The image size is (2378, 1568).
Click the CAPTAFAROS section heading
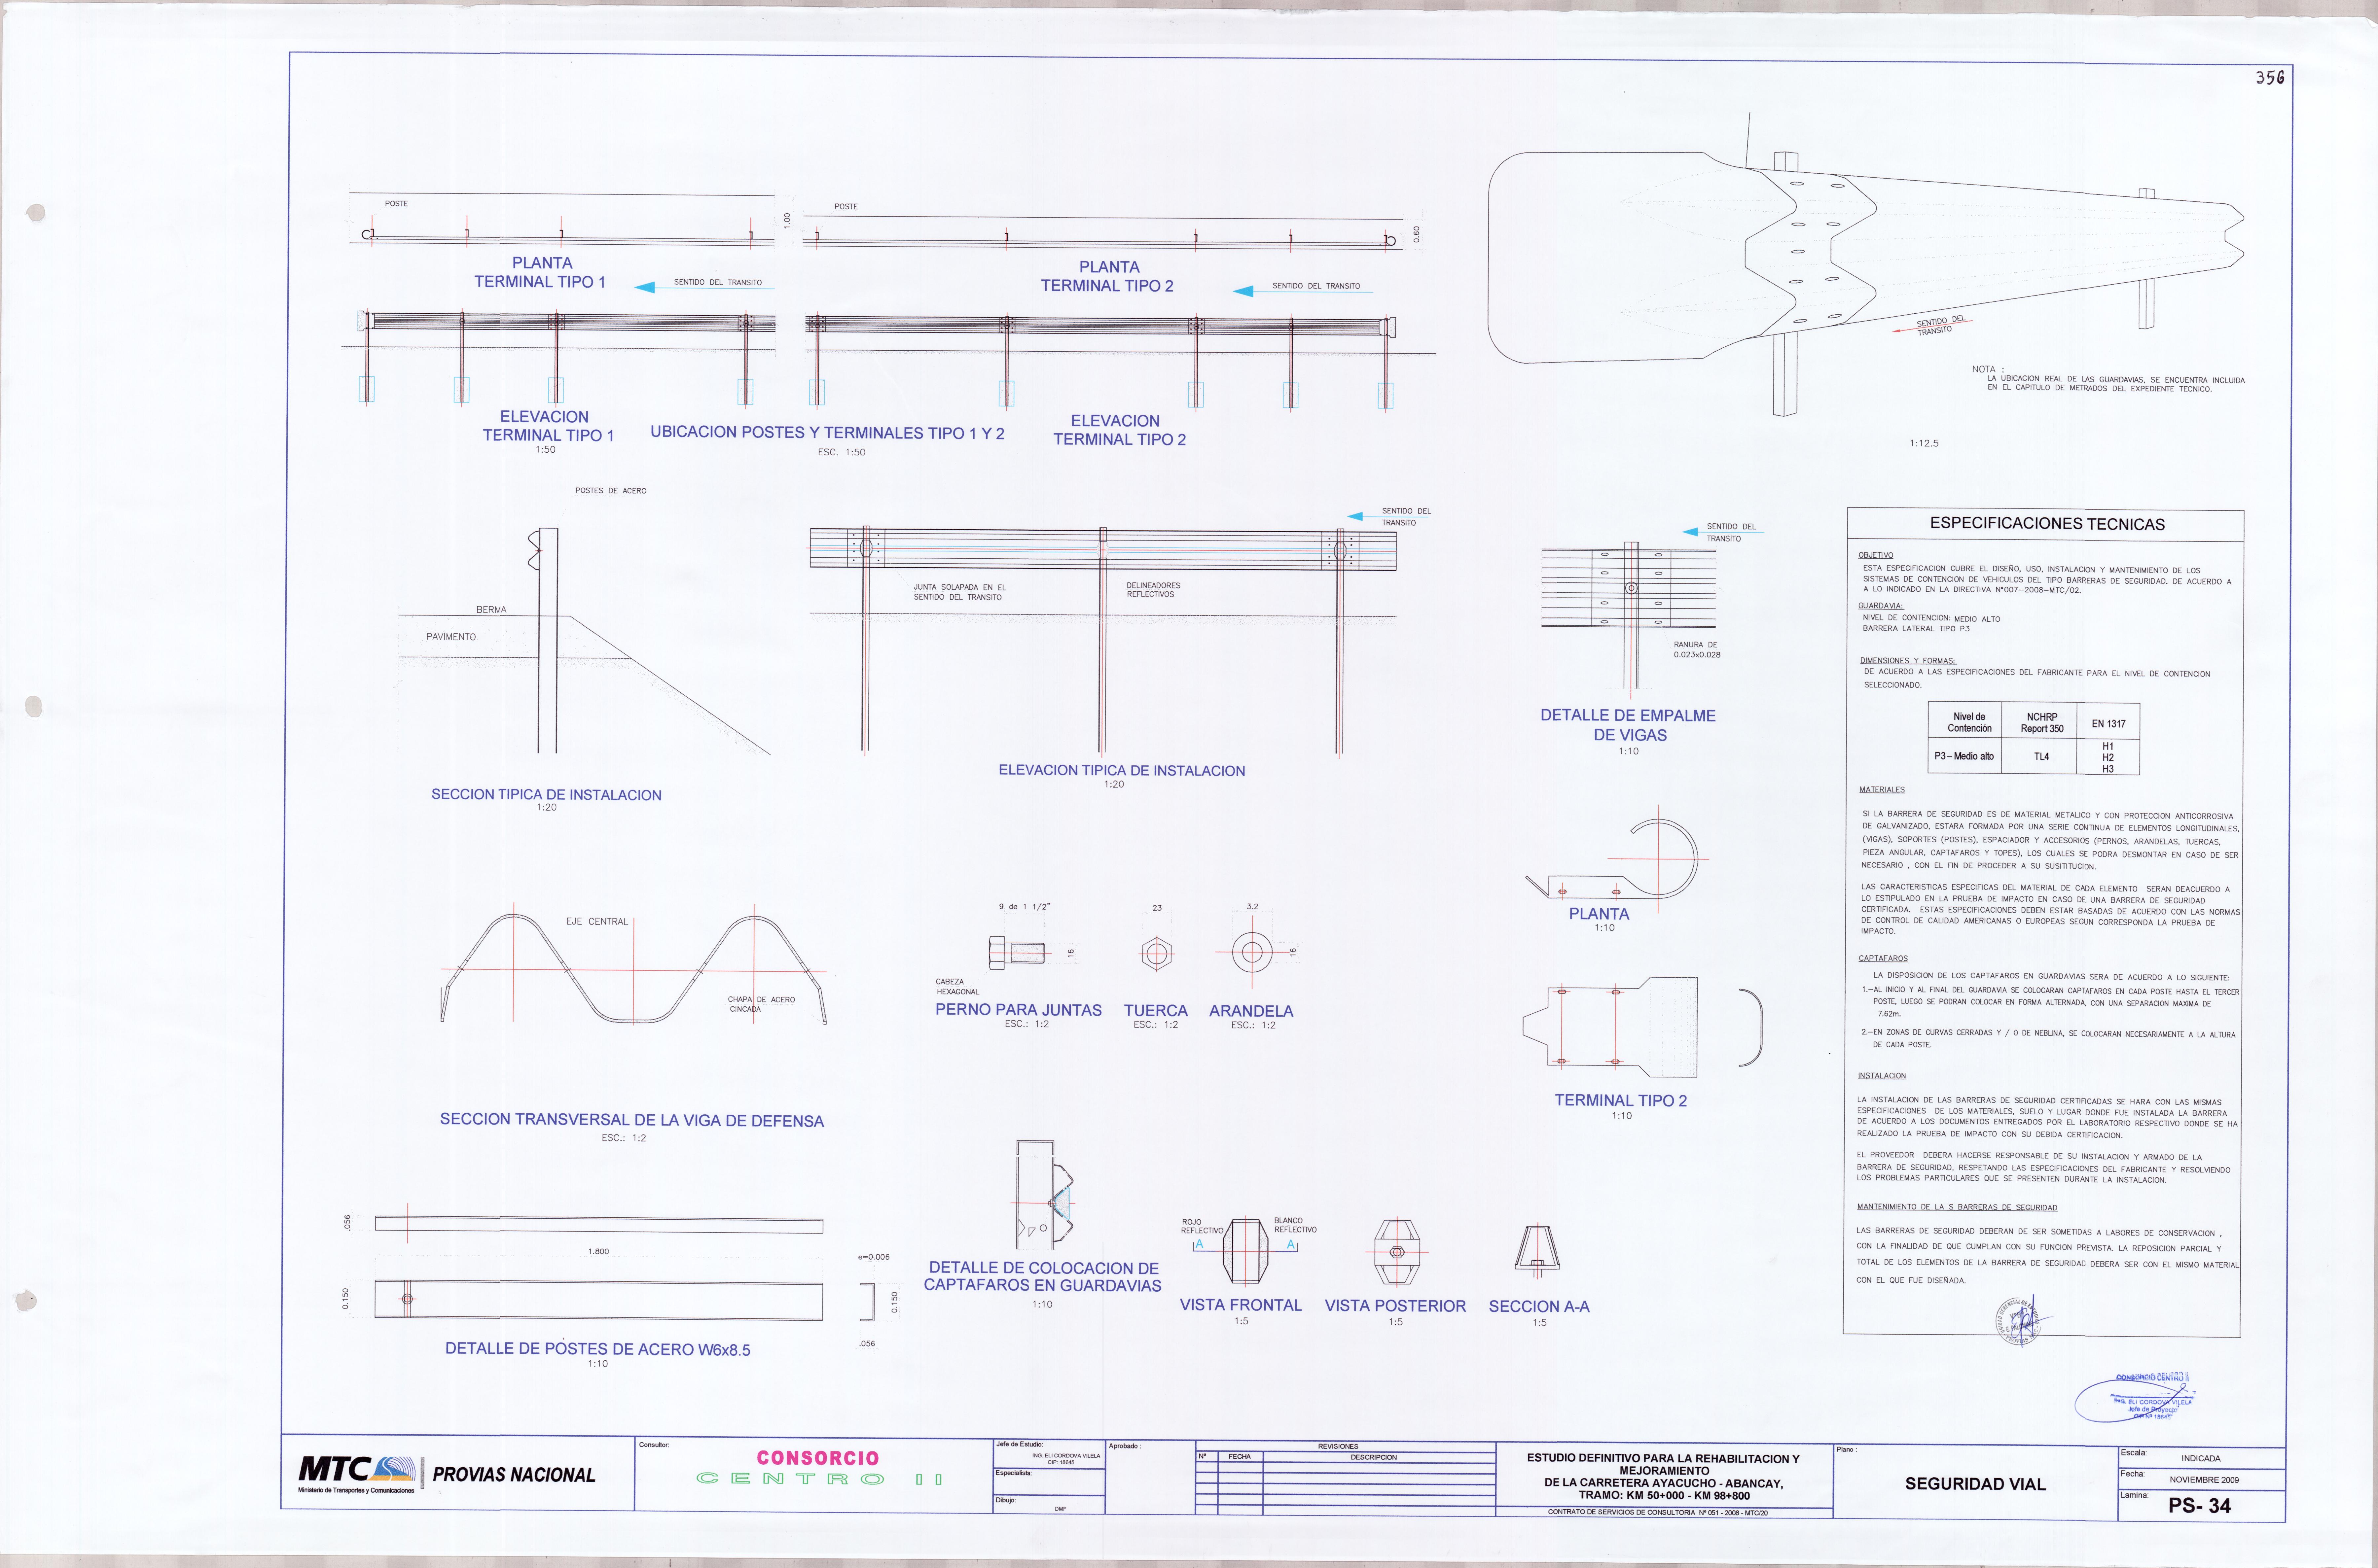pyautogui.click(x=1883, y=958)
